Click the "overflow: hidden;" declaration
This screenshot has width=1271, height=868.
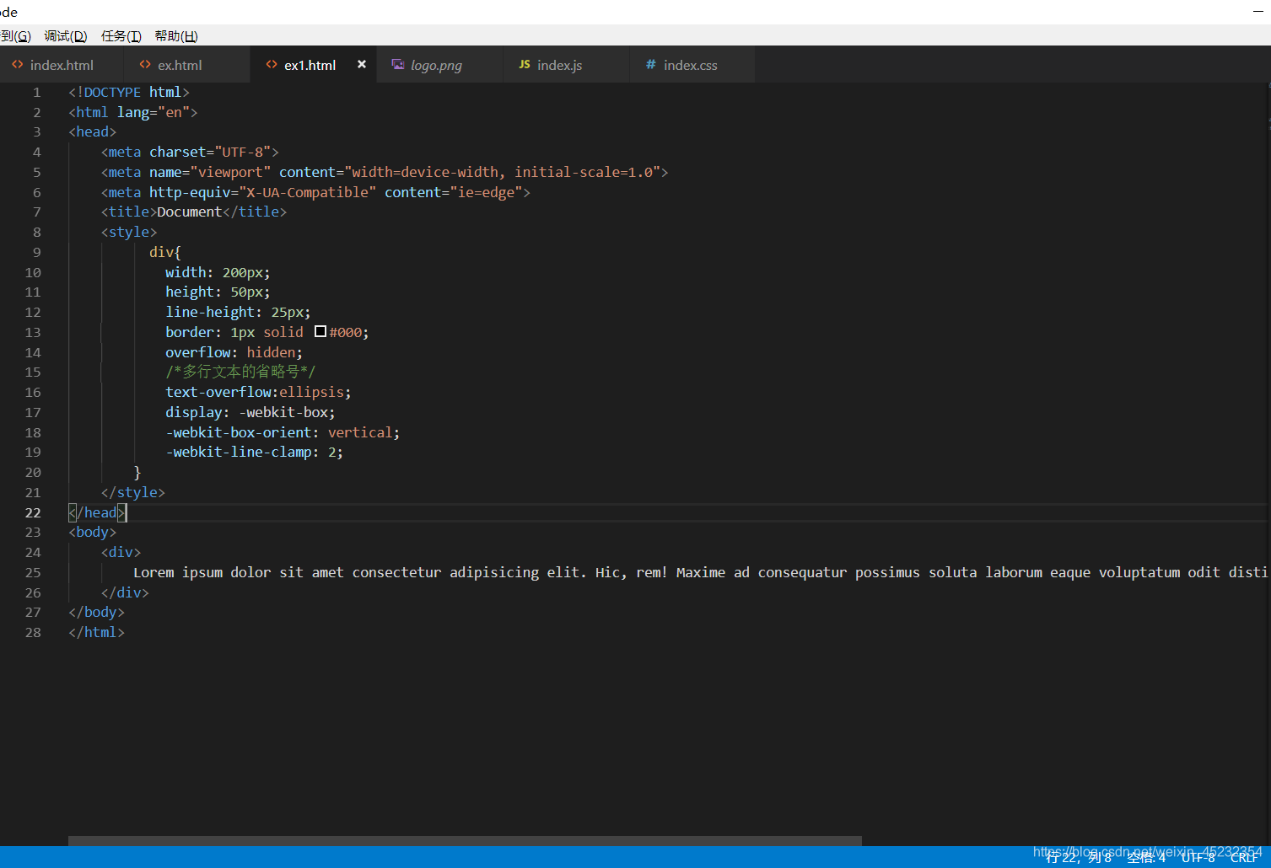pos(234,352)
